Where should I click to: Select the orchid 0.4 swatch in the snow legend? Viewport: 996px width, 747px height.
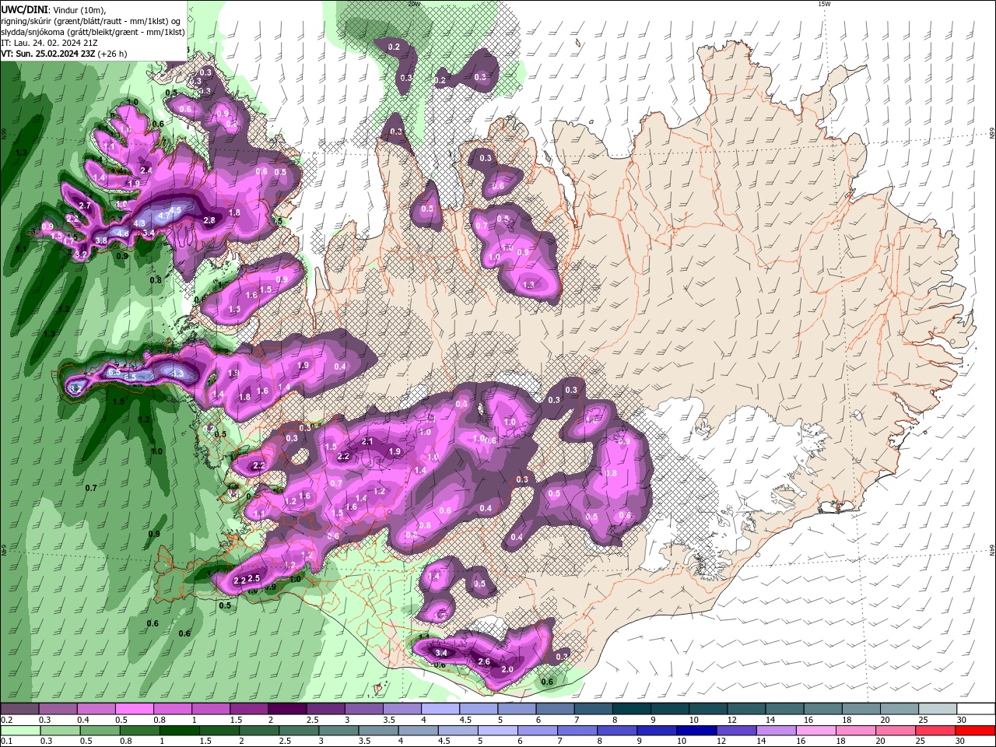click(x=96, y=709)
